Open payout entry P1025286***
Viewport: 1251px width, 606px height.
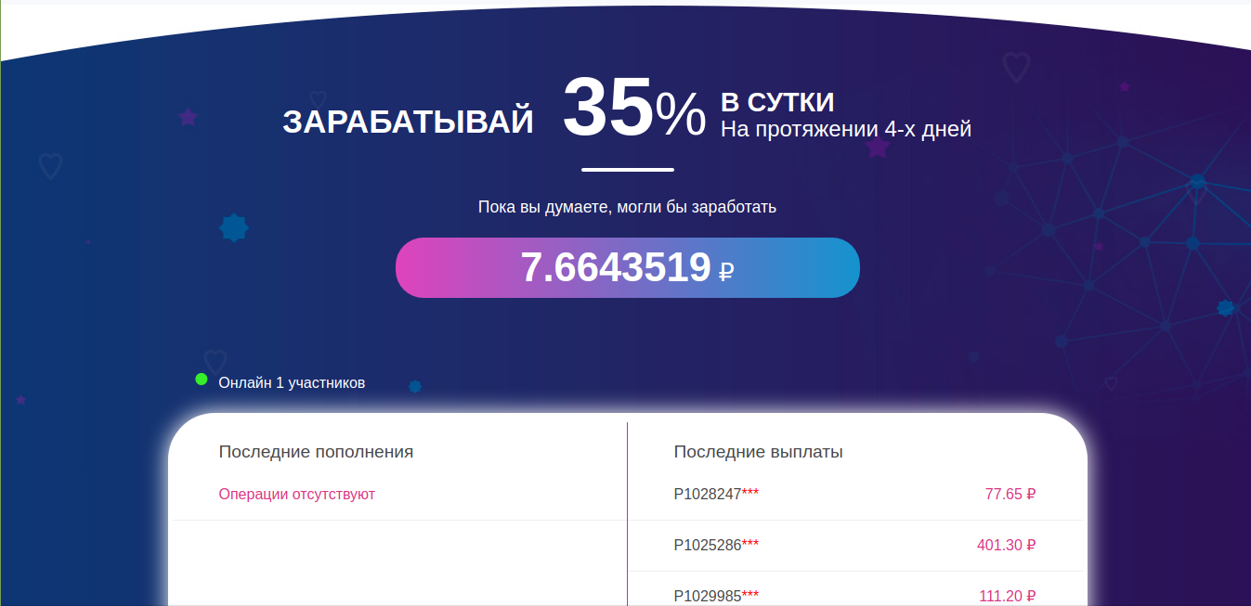(716, 545)
